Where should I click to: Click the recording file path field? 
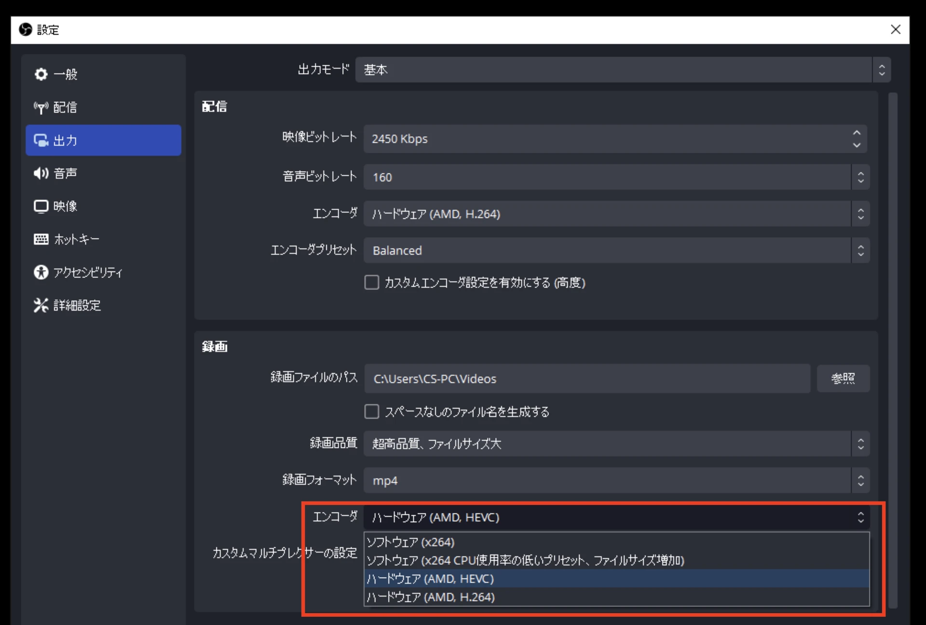coord(586,379)
